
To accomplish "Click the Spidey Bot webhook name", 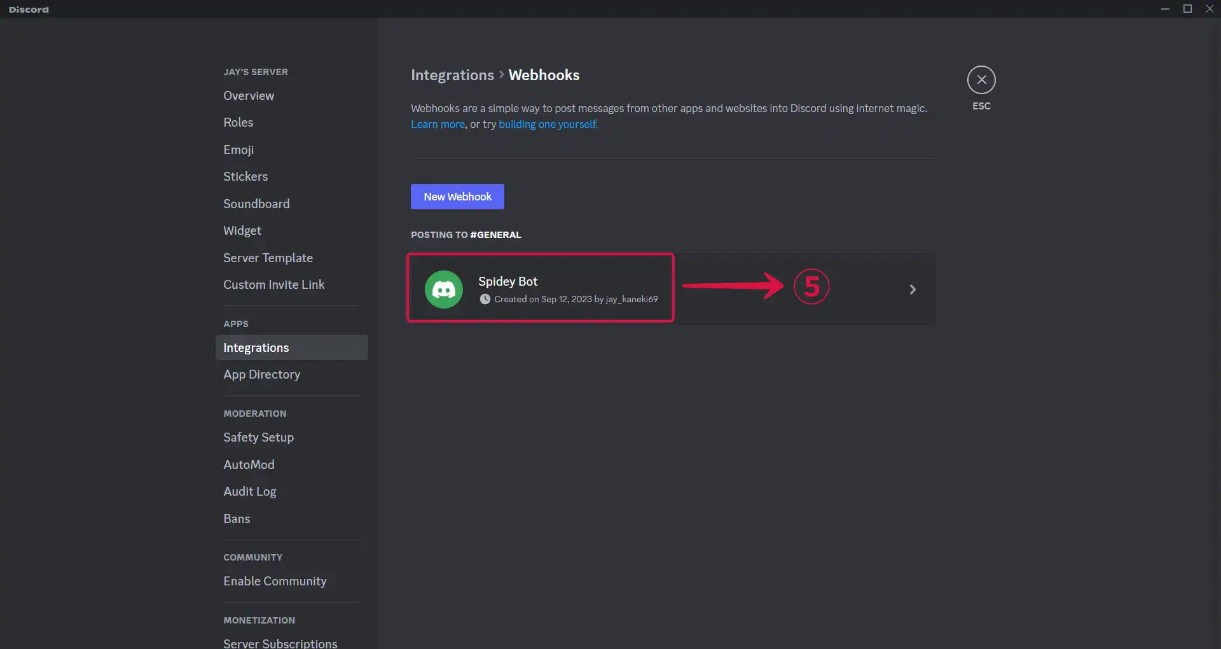I will click(507, 281).
